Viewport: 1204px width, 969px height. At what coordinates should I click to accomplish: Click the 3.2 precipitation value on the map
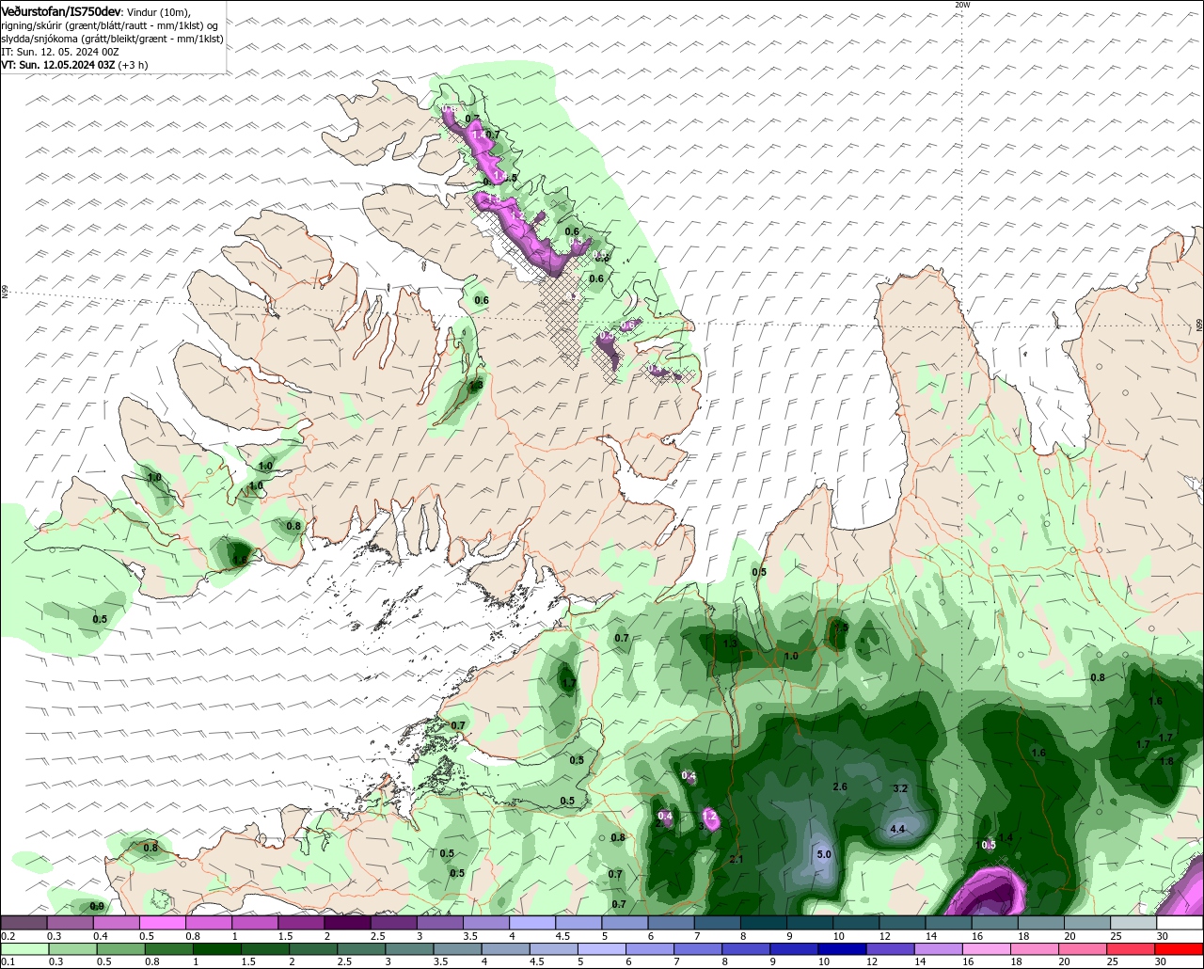point(899,788)
